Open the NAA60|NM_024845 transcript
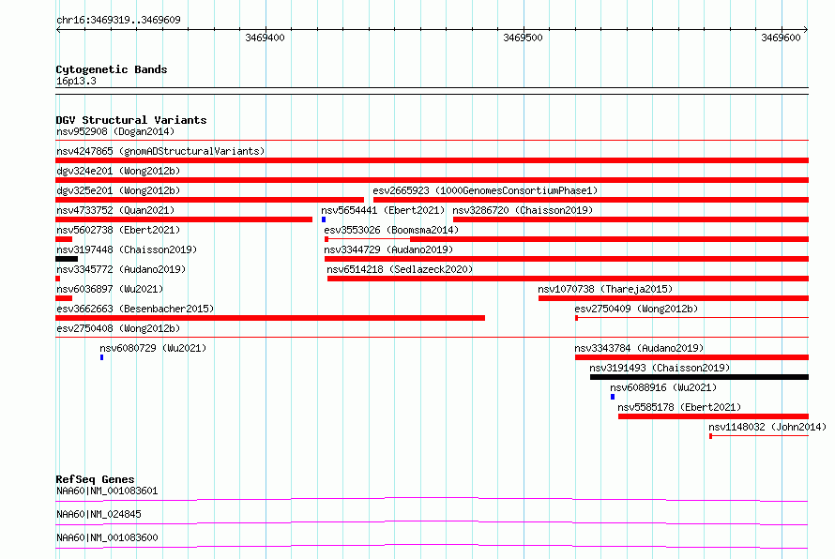Image resolution: width=835 pixels, height=559 pixels. click(x=99, y=514)
